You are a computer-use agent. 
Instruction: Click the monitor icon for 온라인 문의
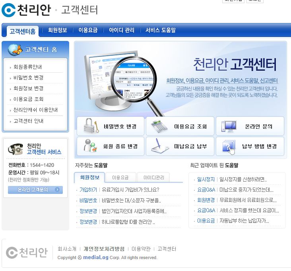[x=229, y=126]
